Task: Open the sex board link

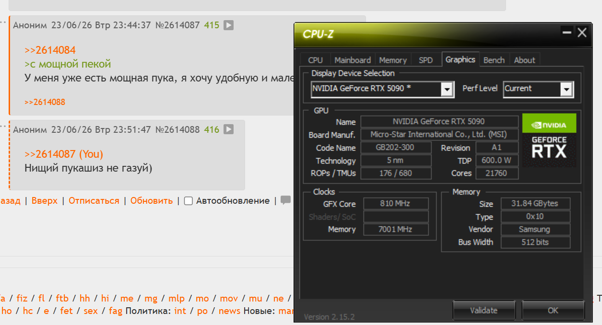Action: pyautogui.click(x=91, y=311)
